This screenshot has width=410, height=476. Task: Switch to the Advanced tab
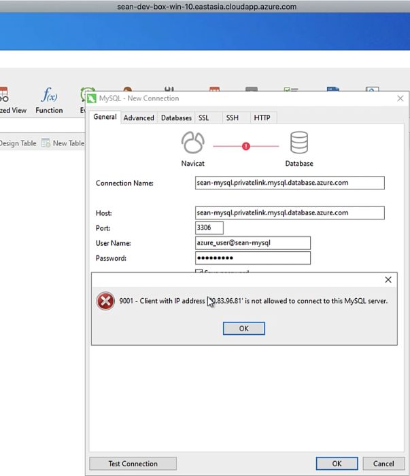point(139,117)
